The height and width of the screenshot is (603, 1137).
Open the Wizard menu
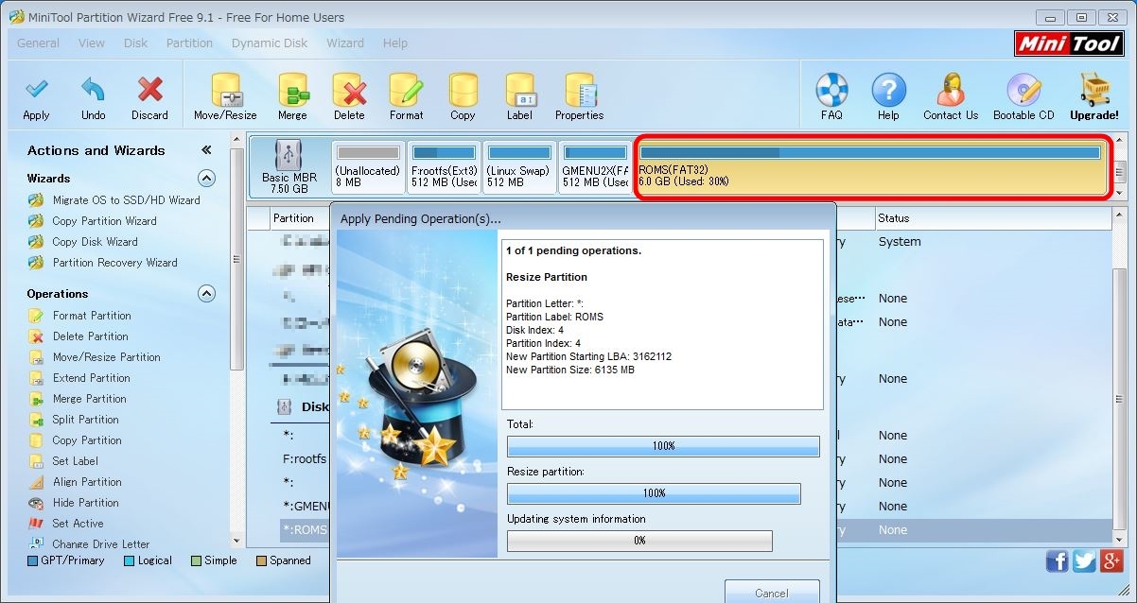[x=345, y=43]
